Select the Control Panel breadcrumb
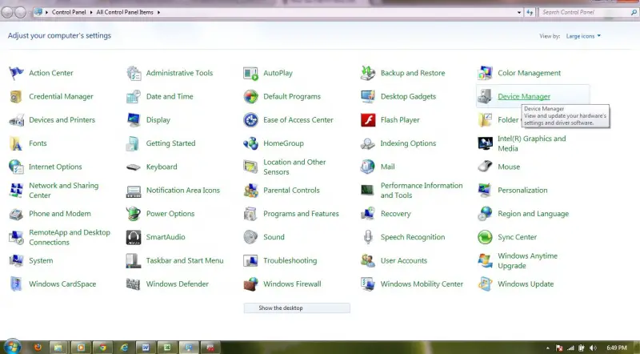Screen dimensions: 640x354 tap(69, 12)
